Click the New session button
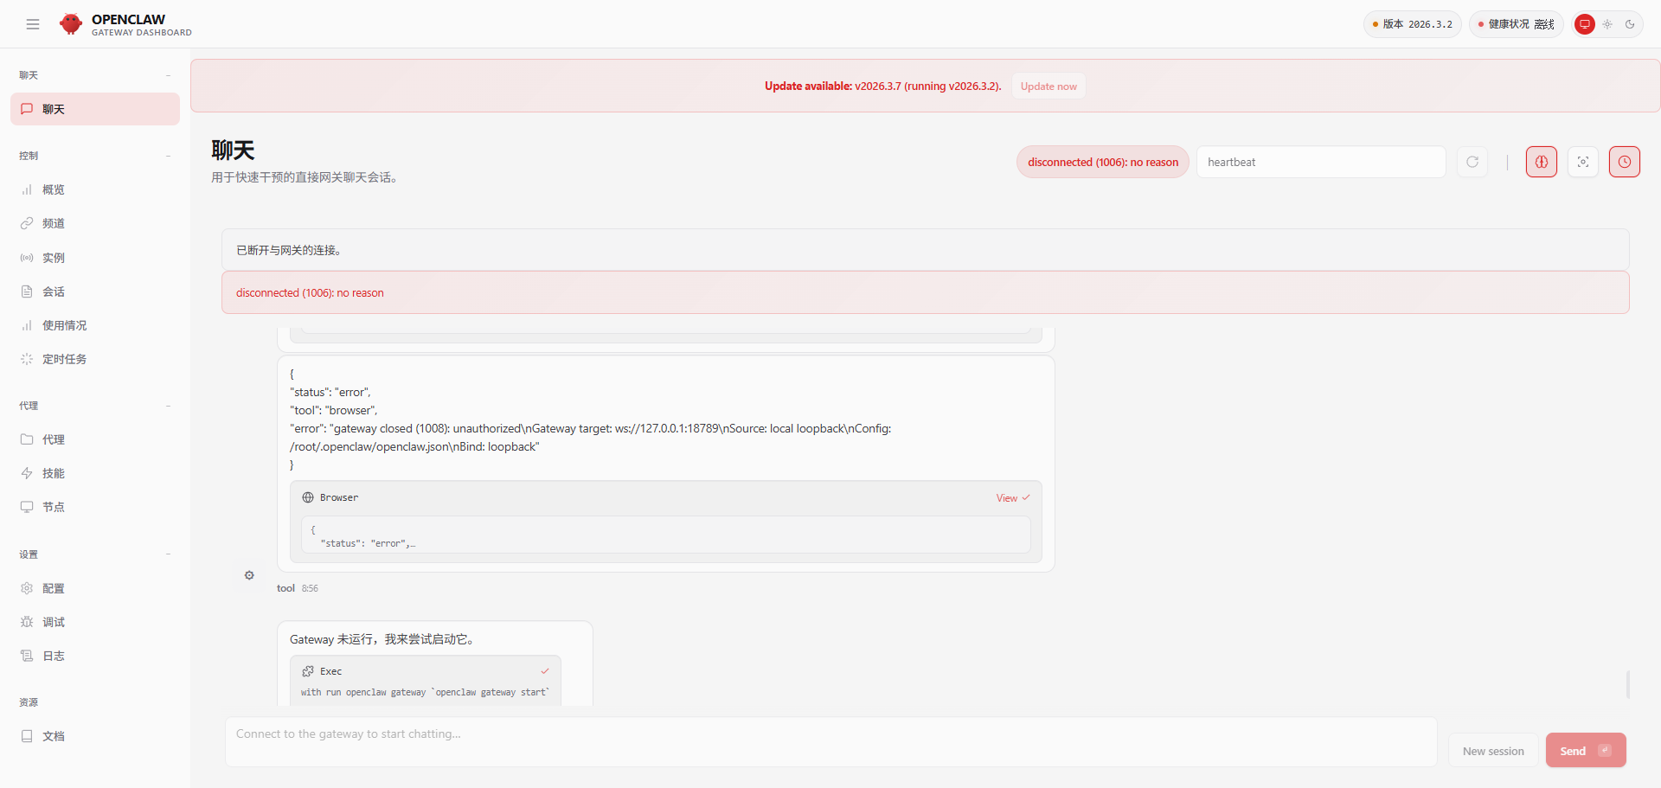The height and width of the screenshot is (788, 1661). tap(1493, 751)
